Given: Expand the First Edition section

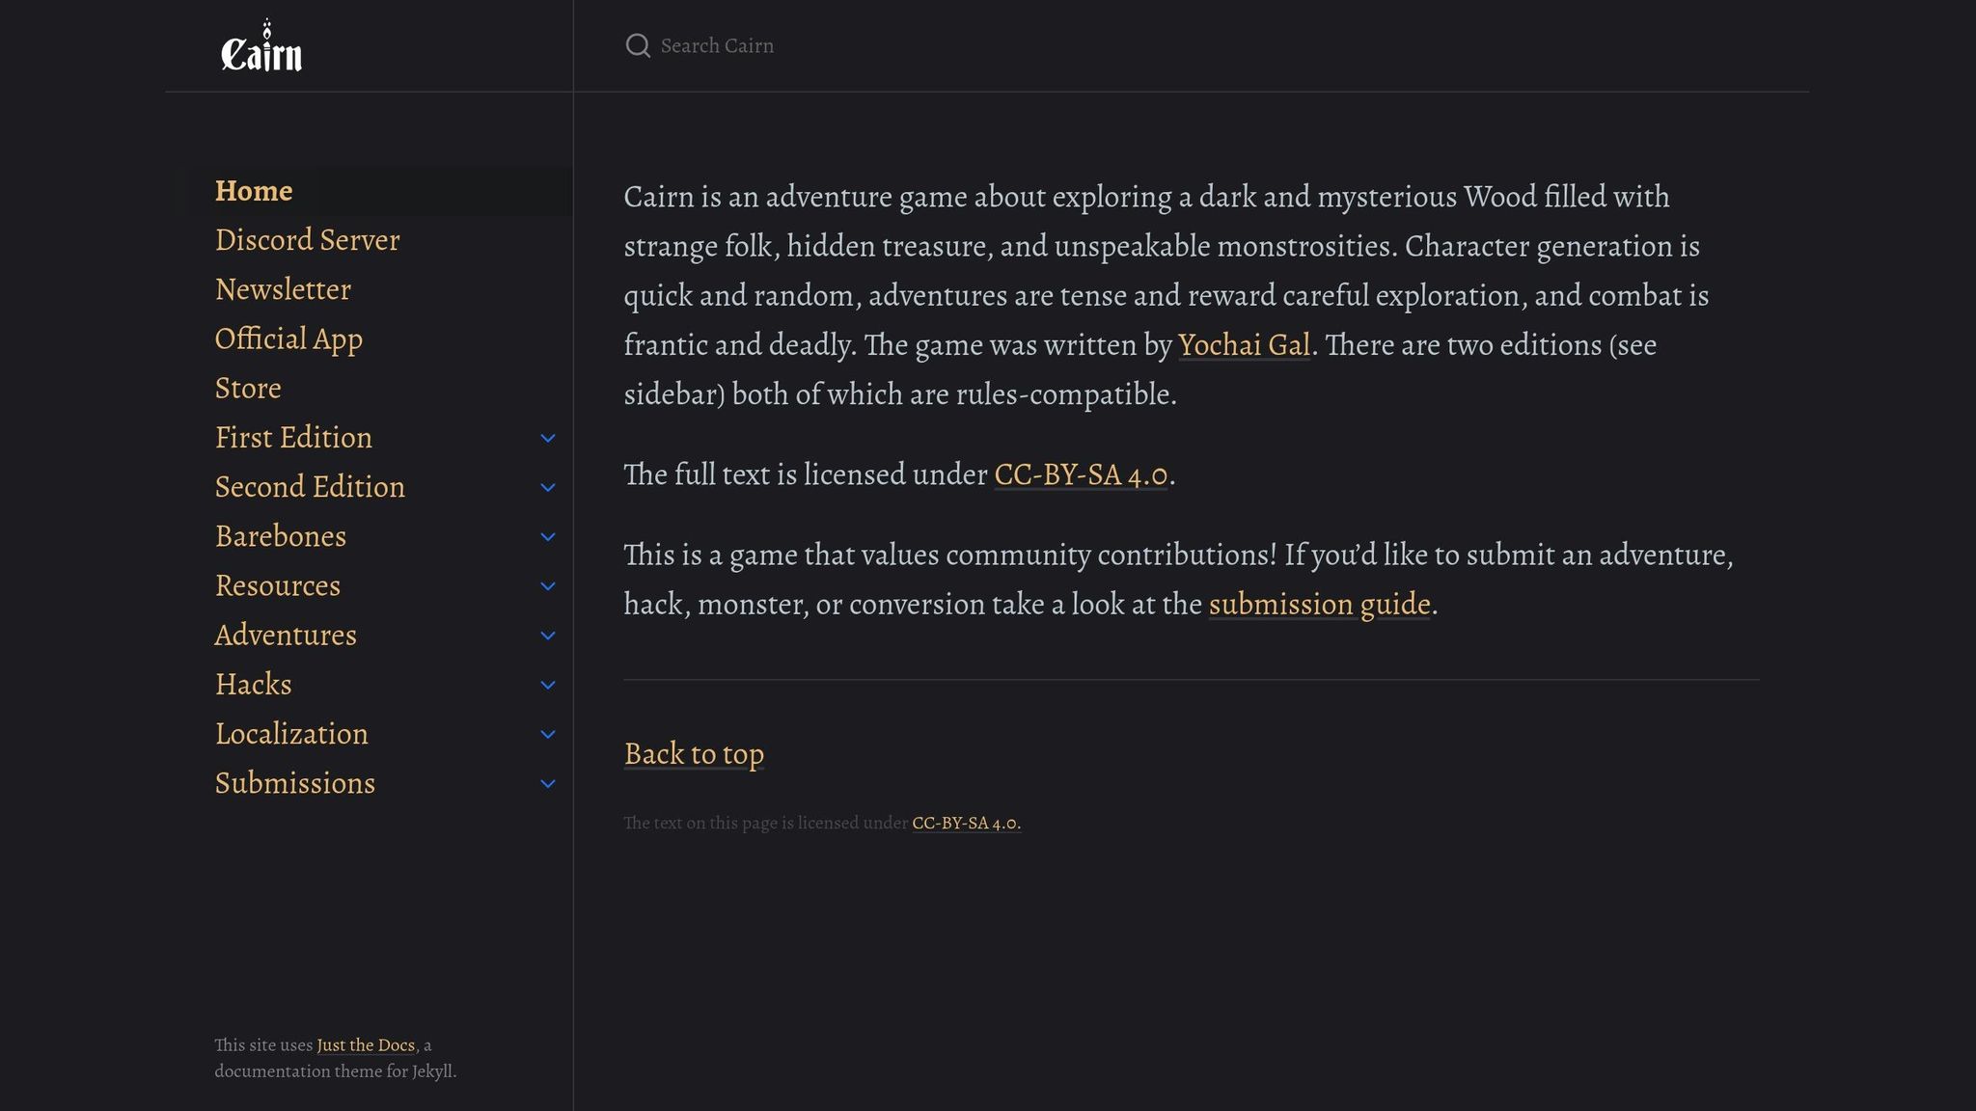Looking at the screenshot, I should click(x=547, y=438).
